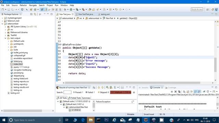Collapse the seleniumtest project node
219x123 pixels.
point(2,24)
